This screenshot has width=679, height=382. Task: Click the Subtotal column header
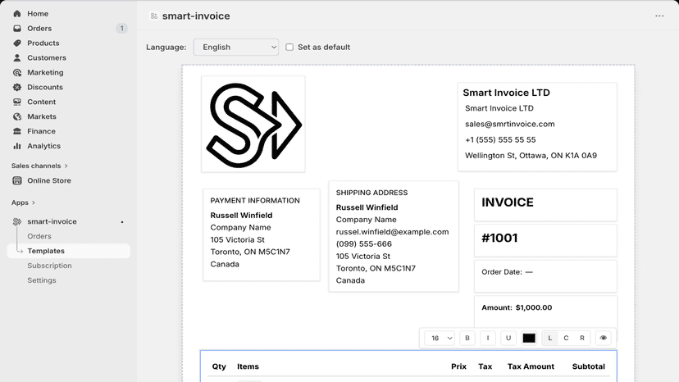point(589,366)
